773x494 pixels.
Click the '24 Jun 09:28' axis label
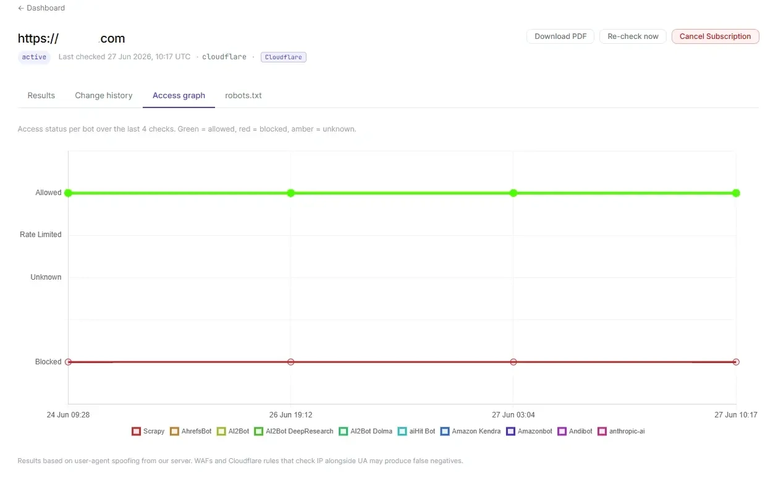(68, 415)
